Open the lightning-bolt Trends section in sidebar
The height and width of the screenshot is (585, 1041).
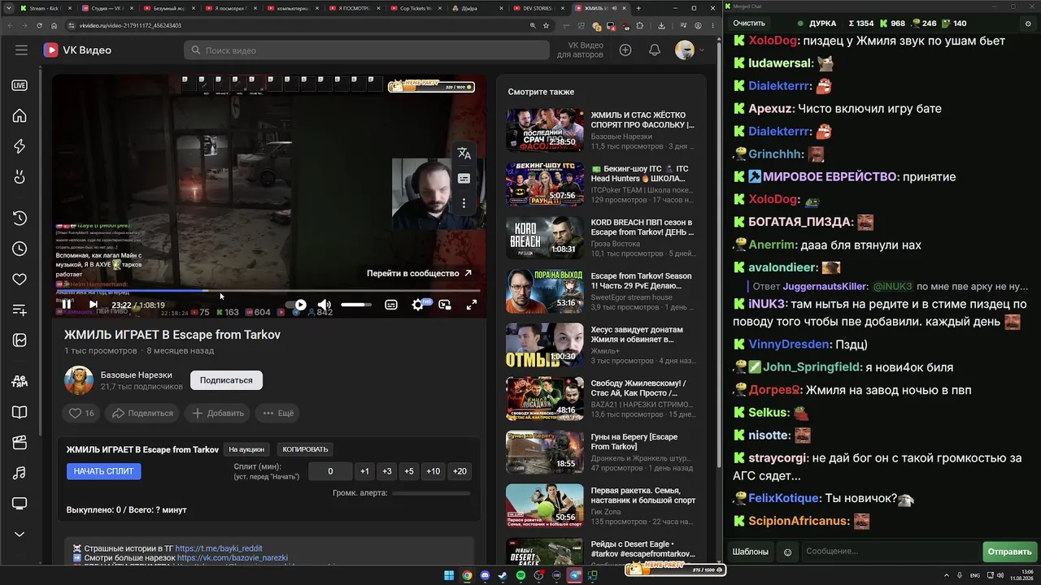click(20, 146)
